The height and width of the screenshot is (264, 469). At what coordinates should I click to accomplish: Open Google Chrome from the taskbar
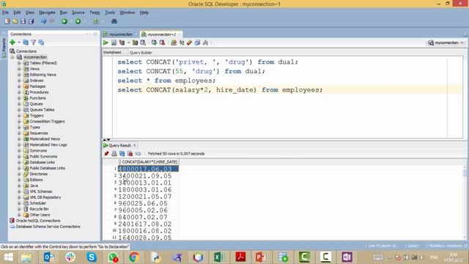click(134, 257)
